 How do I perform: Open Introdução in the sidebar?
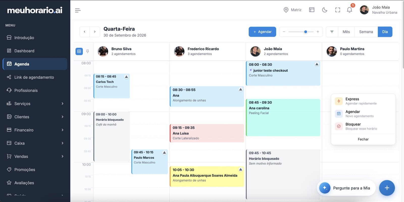pyautogui.click(x=35, y=38)
